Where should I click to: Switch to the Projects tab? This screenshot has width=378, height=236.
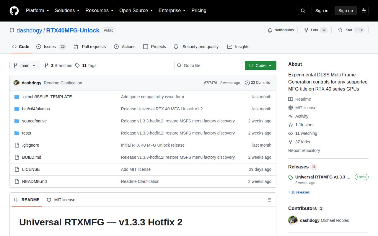(154, 47)
